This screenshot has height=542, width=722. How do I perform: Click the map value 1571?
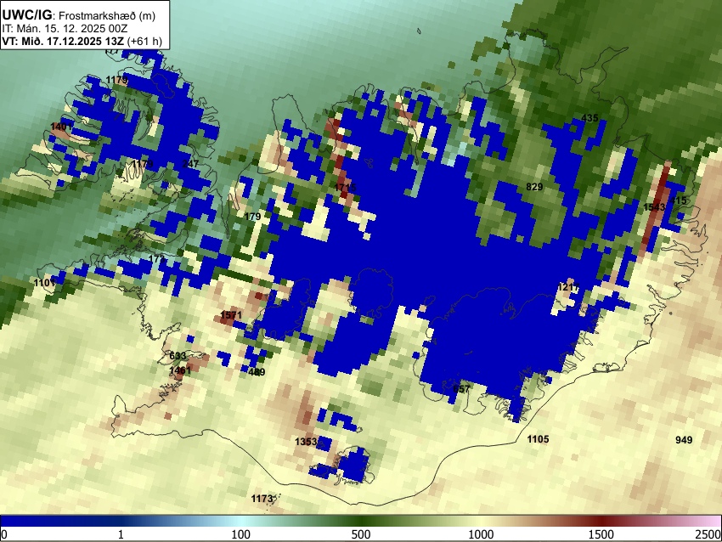231,315
